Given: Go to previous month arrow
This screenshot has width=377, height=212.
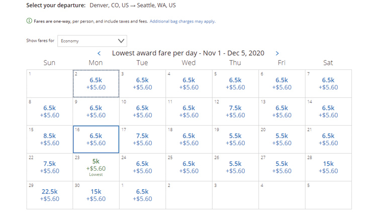Looking at the screenshot, I should tap(99, 53).
